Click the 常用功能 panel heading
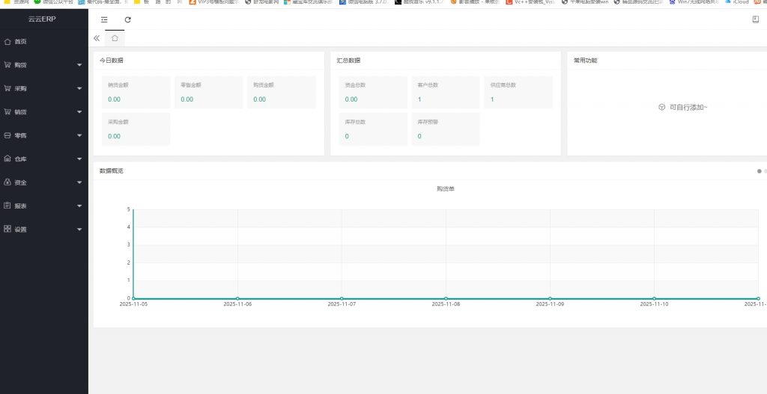 pos(585,61)
